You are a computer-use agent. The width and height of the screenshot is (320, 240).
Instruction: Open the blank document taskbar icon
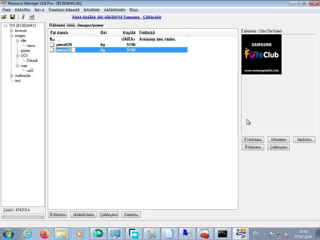point(169,234)
